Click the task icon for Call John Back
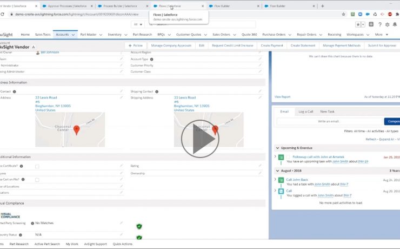400x249 pixels. pos(281,180)
